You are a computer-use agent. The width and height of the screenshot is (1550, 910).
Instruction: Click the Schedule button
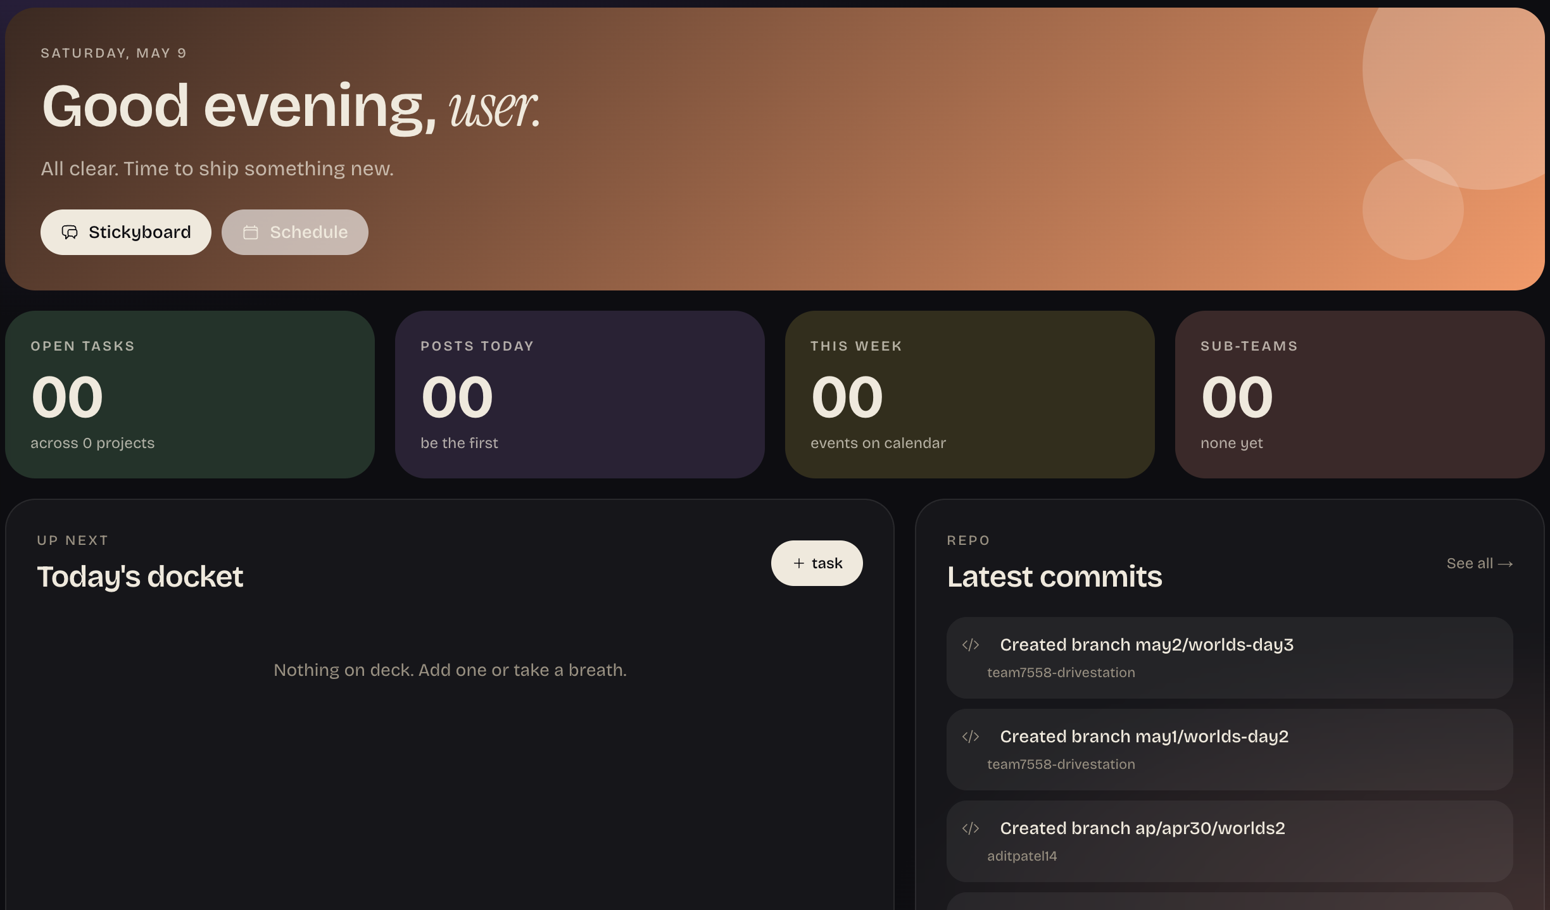(294, 232)
